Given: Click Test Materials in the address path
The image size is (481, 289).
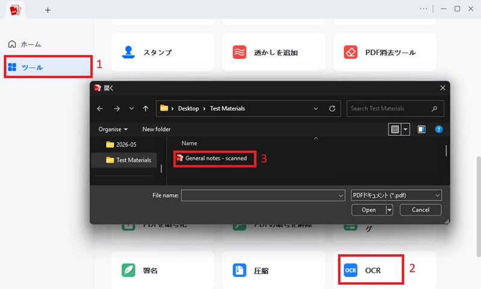Looking at the screenshot, I should (227, 109).
